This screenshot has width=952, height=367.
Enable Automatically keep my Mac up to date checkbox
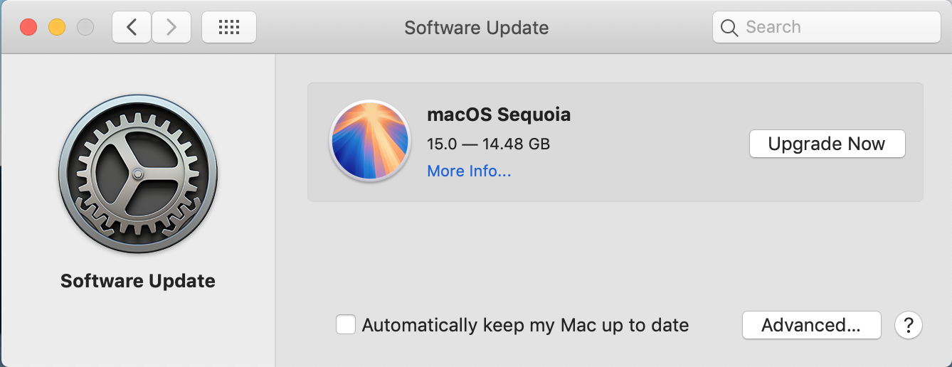[346, 325]
